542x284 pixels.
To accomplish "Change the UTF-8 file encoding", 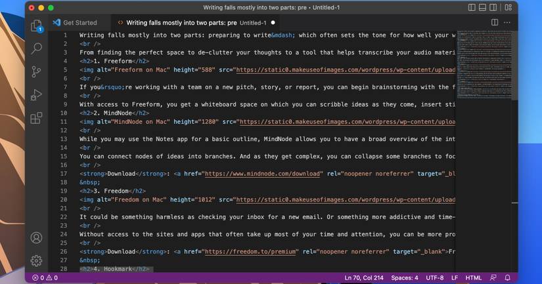I will (x=434, y=277).
